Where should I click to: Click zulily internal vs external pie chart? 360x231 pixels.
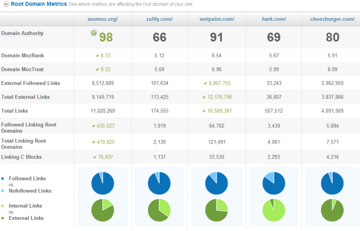[x=159, y=210]
